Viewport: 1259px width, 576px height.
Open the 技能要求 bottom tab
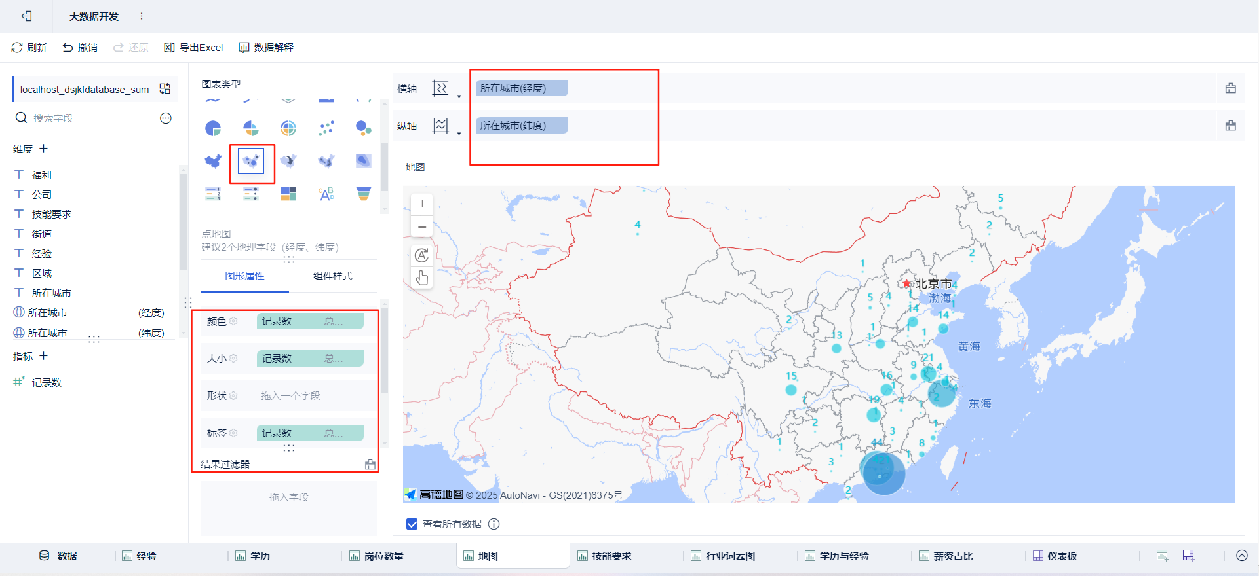point(604,556)
